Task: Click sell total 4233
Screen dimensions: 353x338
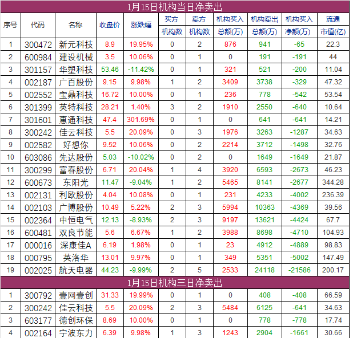Action: [x=264, y=195]
